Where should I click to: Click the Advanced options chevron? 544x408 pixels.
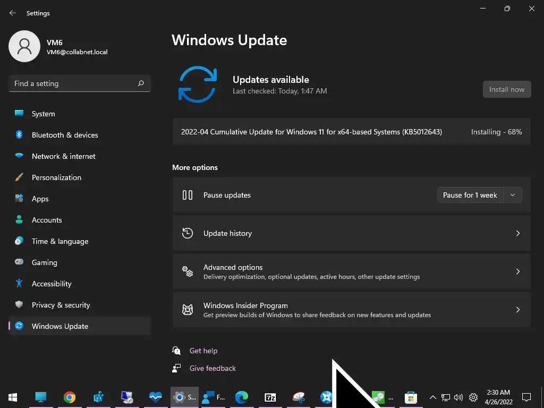tap(517, 271)
